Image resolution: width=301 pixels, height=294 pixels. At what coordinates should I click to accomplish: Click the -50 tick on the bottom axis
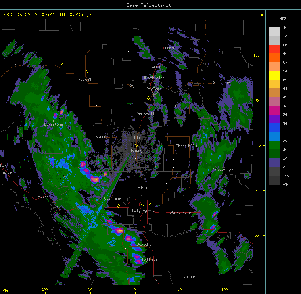[x=89, y=289]
